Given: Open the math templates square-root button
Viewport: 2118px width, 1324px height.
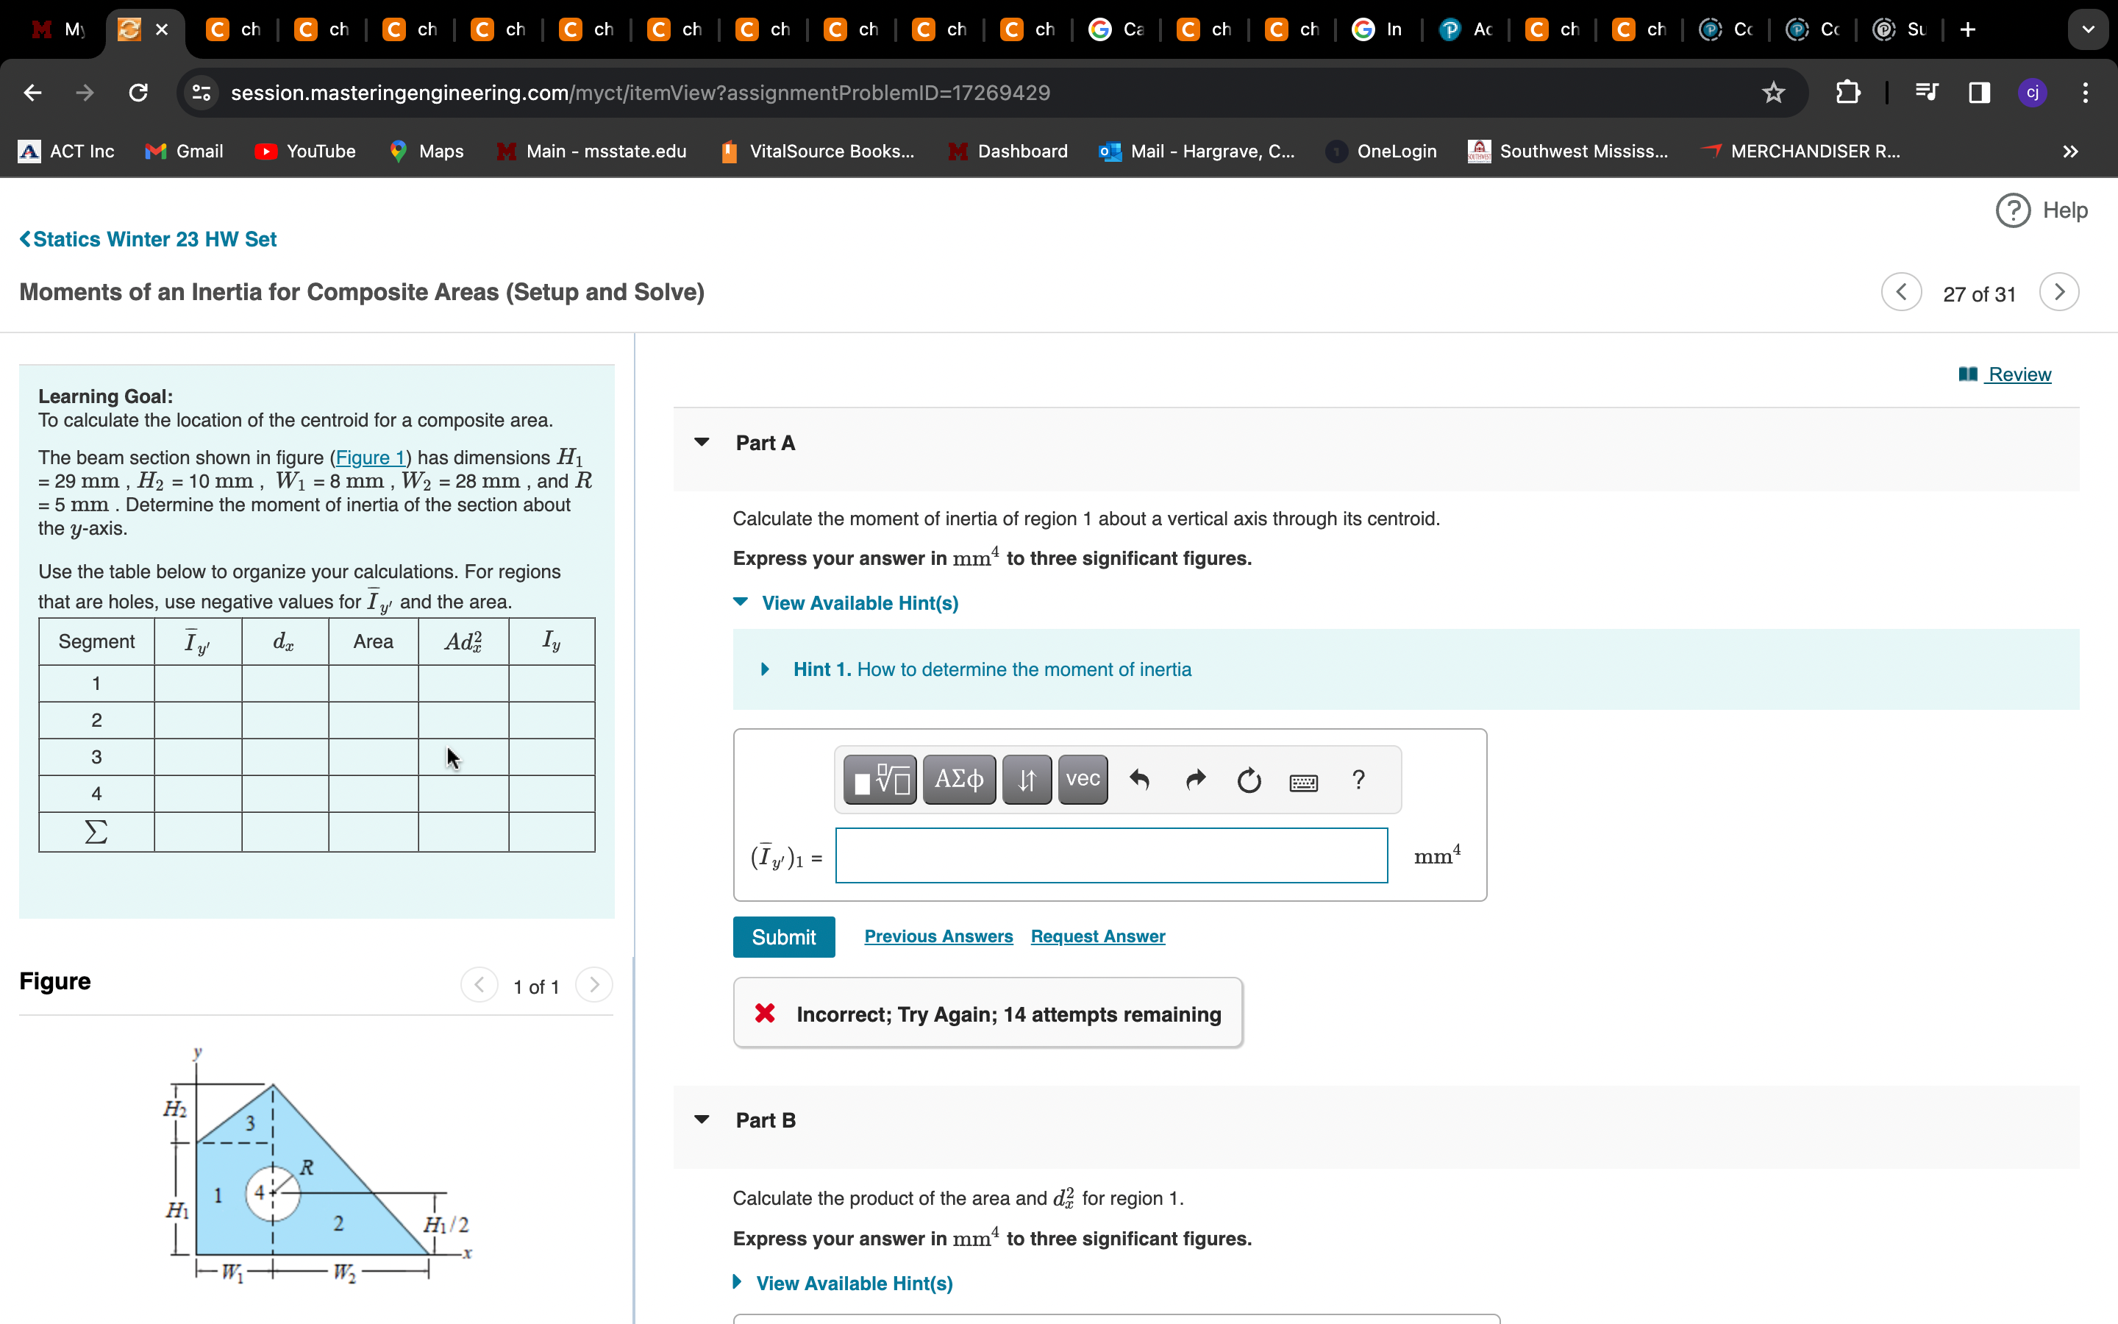Looking at the screenshot, I should (x=880, y=780).
